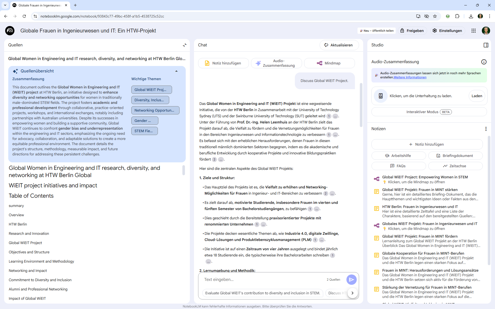Bookmark this page star icon

pos(435,16)
